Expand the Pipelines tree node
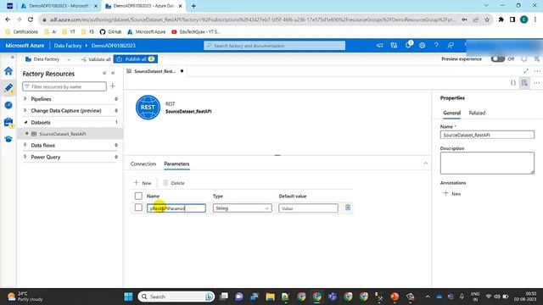Screen dimensions: 543x305 click(25, 99)
